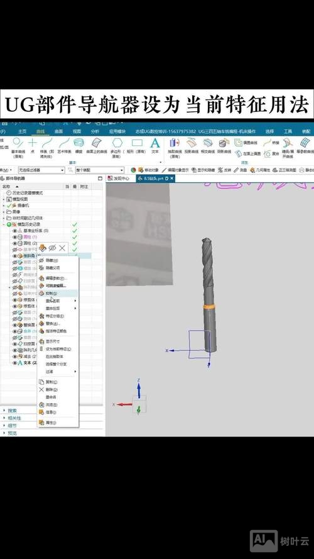The image size is (314, 559).
Task: Click the rollback edit icon in mini toolbar
Action: click(43, 248)
